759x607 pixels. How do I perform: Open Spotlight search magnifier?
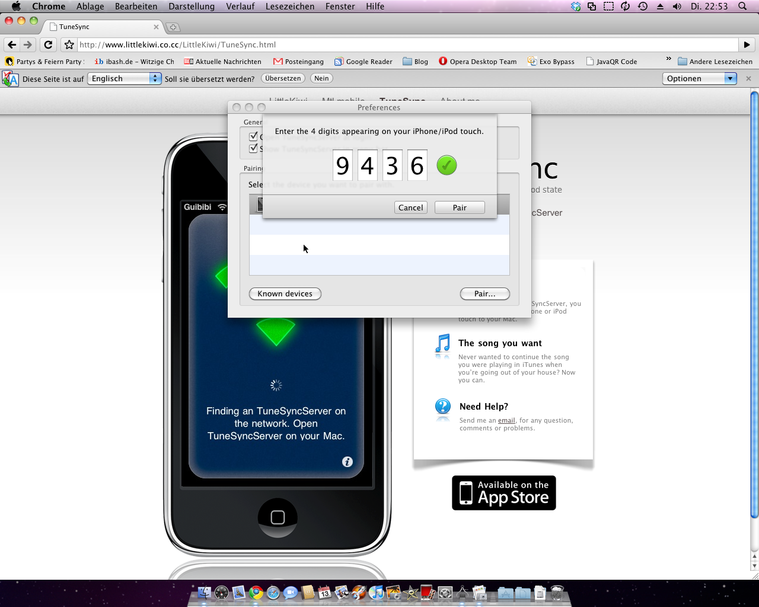[x=742, y=7]
